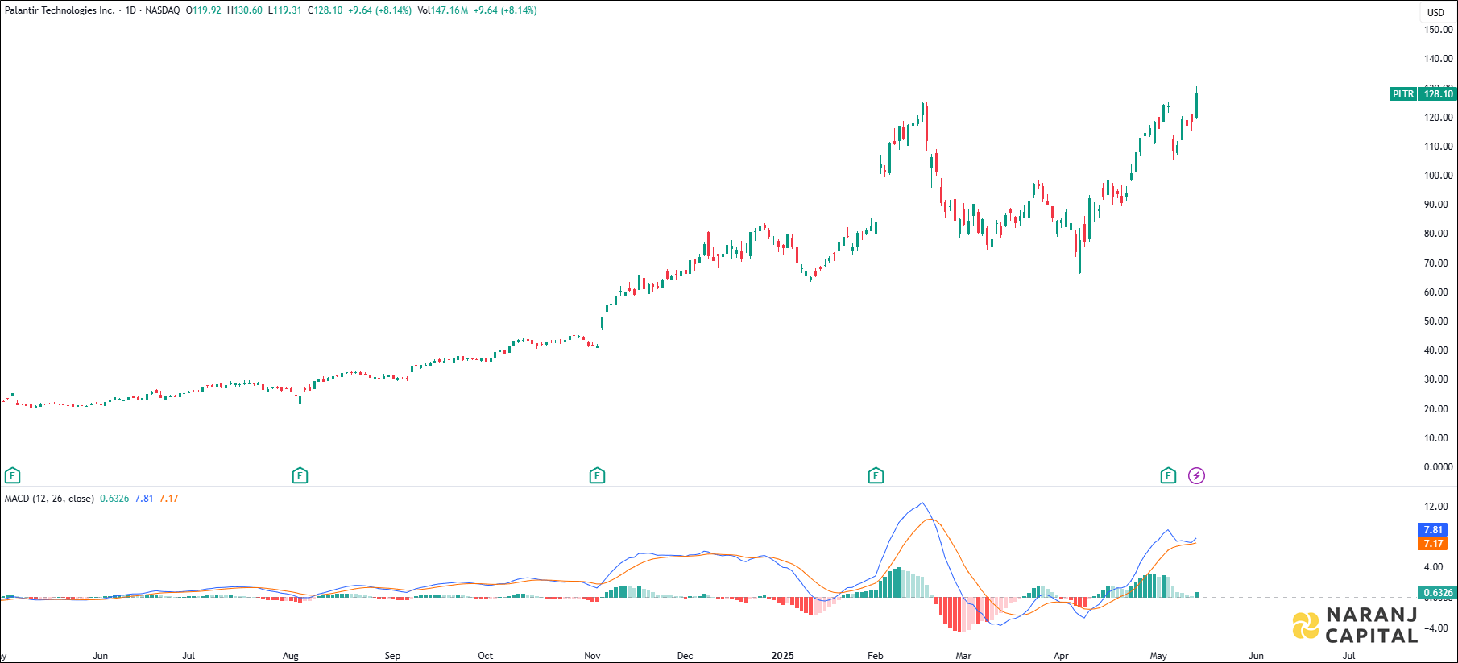The height and width of the screenshot is (663, 1458).
Task: Click the 2025 label on the time axis
Action: 782,656
